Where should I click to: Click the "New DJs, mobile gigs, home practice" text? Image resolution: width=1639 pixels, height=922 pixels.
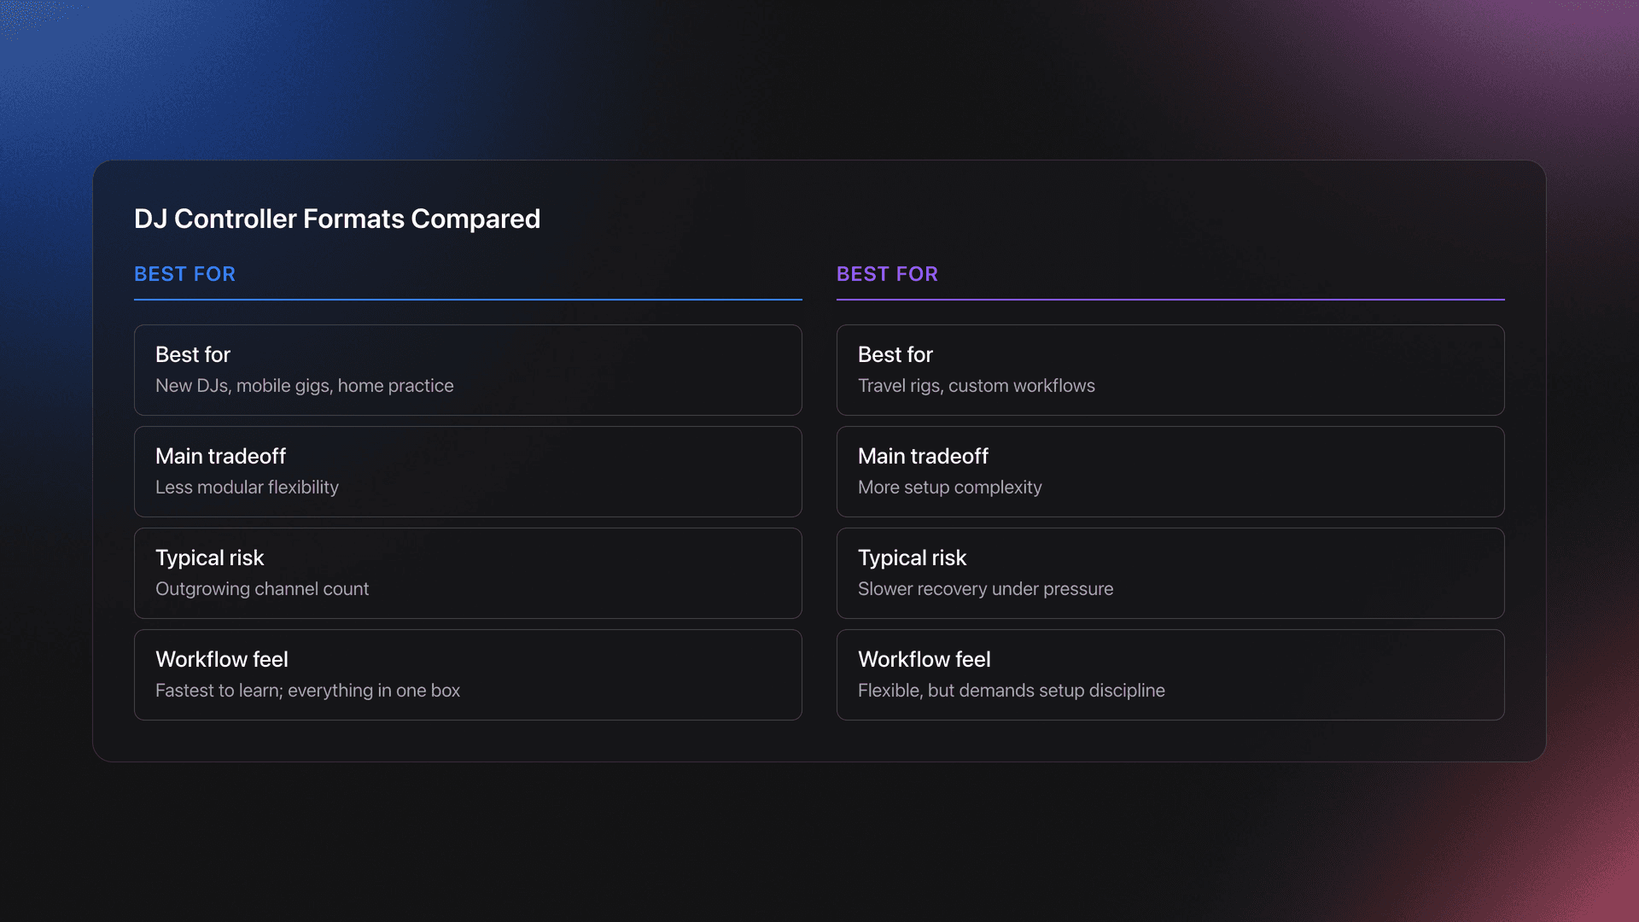(304, 386)
